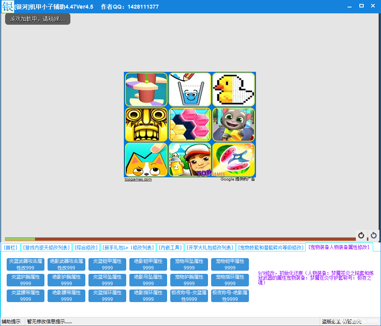Image resolution: width=381 pixels, height=326 pixels.
Task: Click the 绝影腰带属性9999 button
Action: pyautogui.click(x=66, y=296)
